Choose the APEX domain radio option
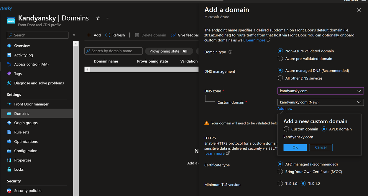The image size is (368, 196). [324, 129]
